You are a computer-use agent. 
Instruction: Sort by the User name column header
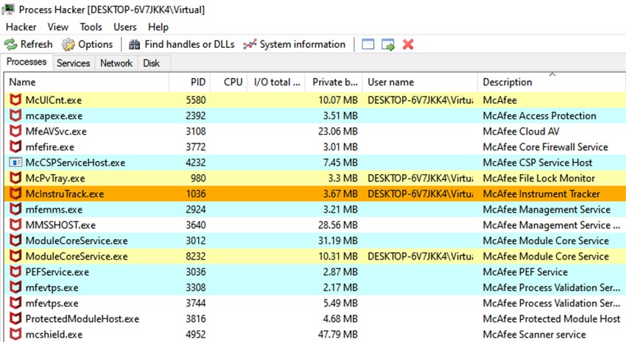tap(420, 82)
